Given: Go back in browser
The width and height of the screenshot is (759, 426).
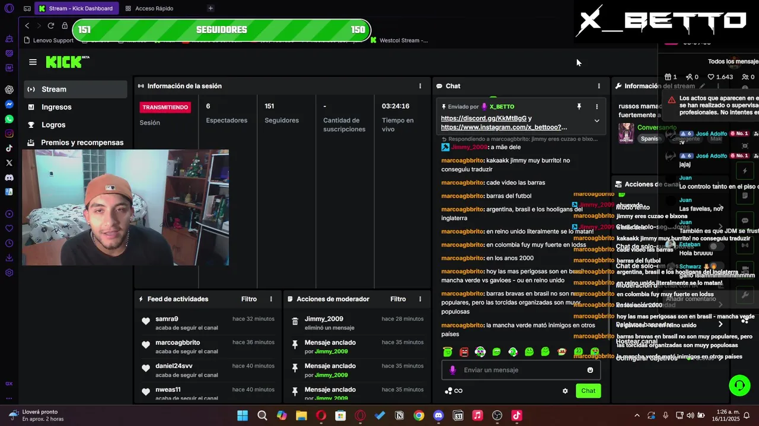Looking at the screenshot, I should (27, 25).
